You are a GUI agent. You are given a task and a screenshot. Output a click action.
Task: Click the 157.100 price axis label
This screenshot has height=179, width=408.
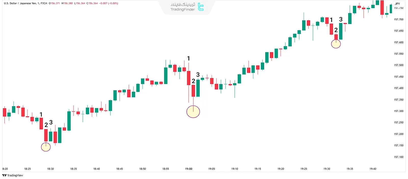coord(399,157)
